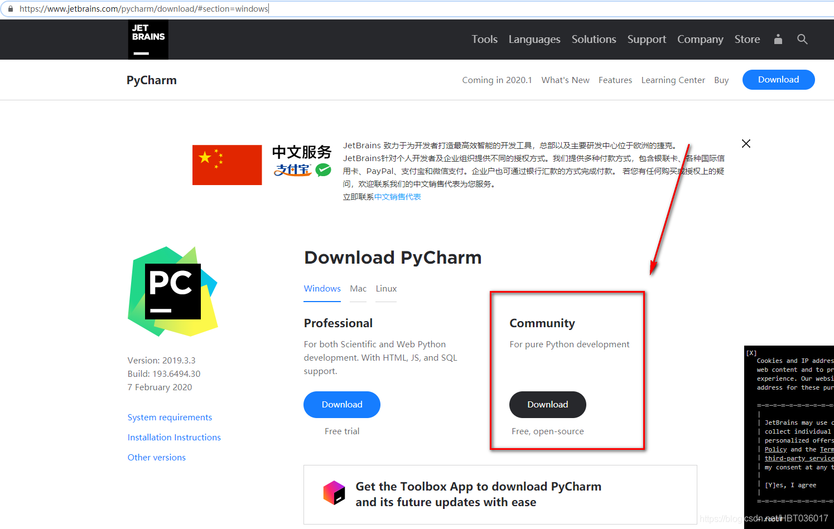Click the Toolbox App cube icon
Viewport: 834px width, 529px height.
[x=334, y=493]
